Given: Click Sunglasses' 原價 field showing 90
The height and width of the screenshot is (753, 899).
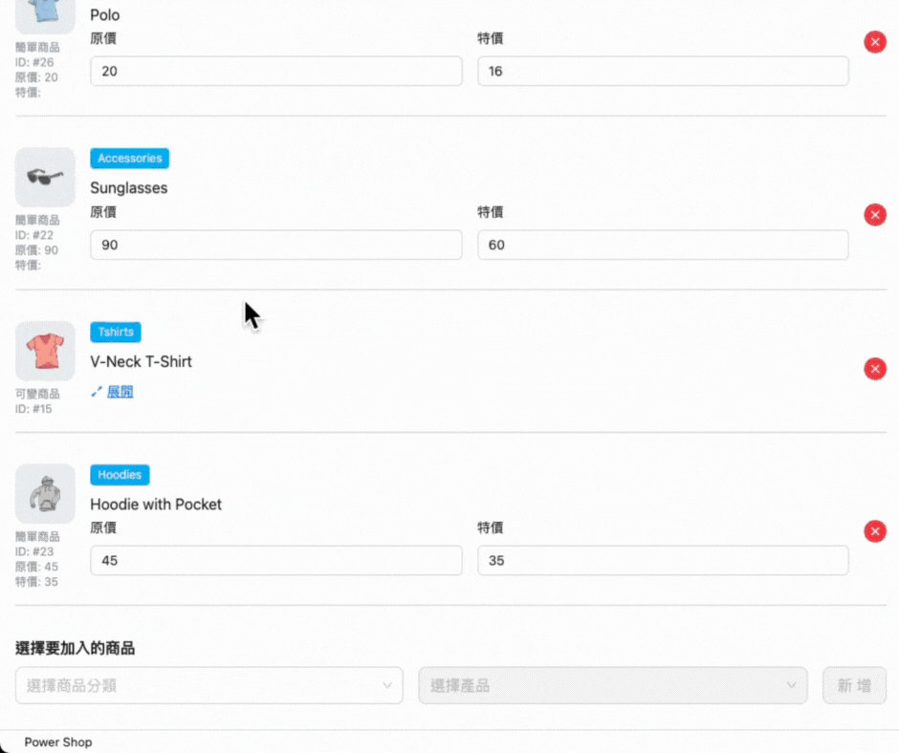Looking at the screenshot, I should pos(275,245).
